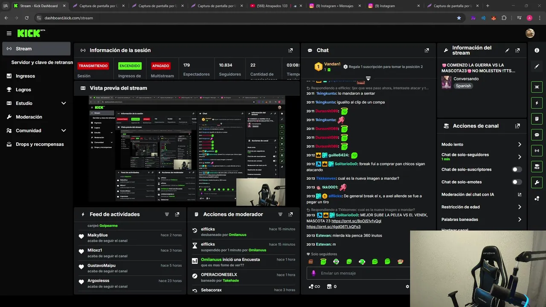Screen dimensions: 546x307
Task: Pop out the Feed de actividades panel
Action: pos(177,214)
